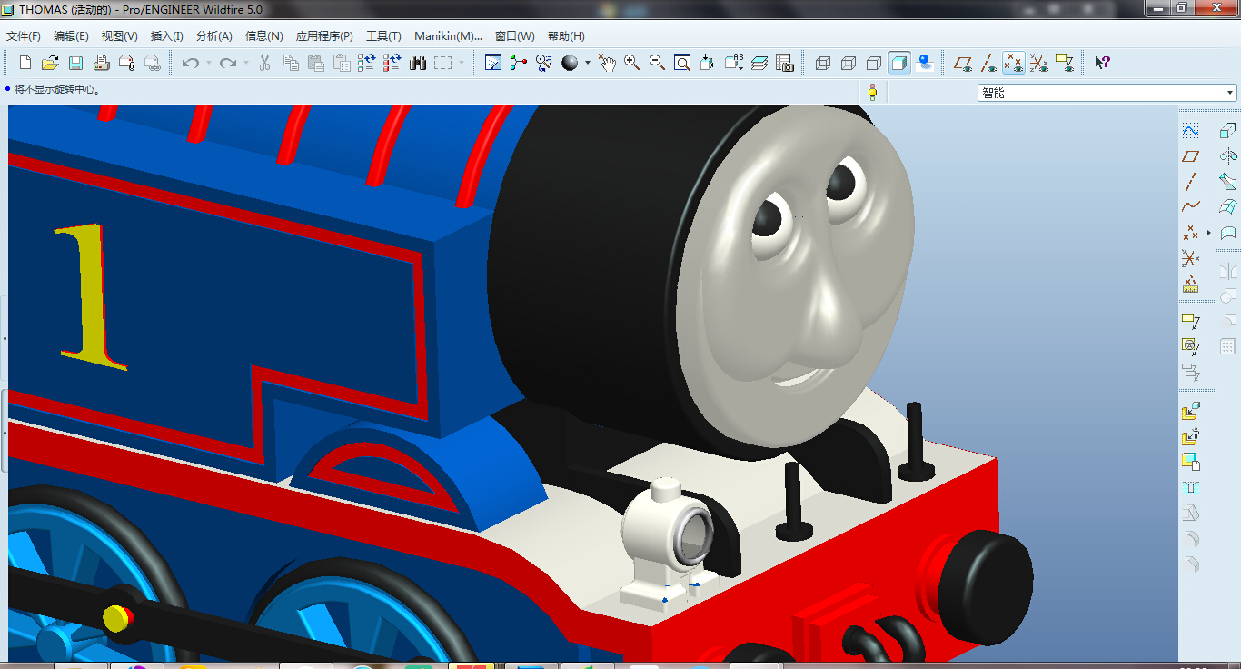Toggle datum planes visibility

tap(962, 63)
